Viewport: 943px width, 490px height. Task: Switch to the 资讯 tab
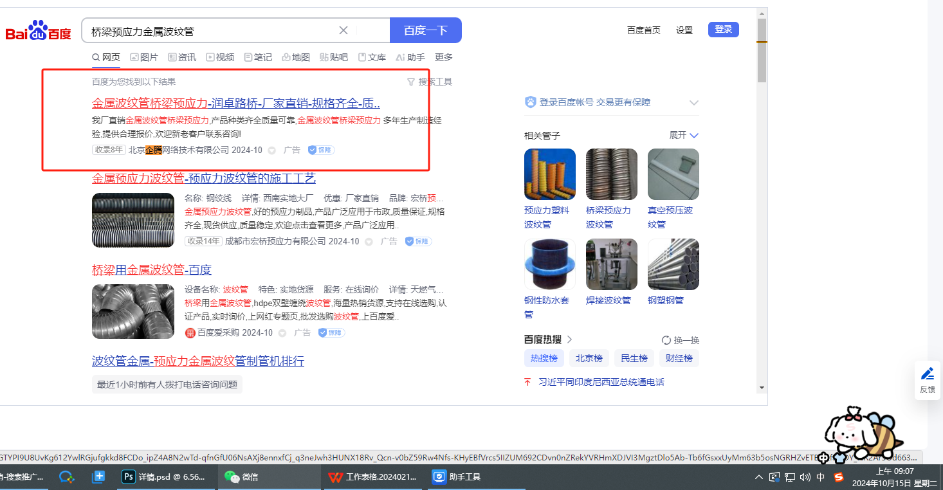182,57
